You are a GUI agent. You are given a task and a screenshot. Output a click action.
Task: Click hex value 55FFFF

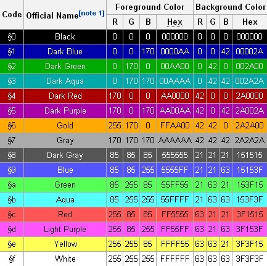[175, 199]
